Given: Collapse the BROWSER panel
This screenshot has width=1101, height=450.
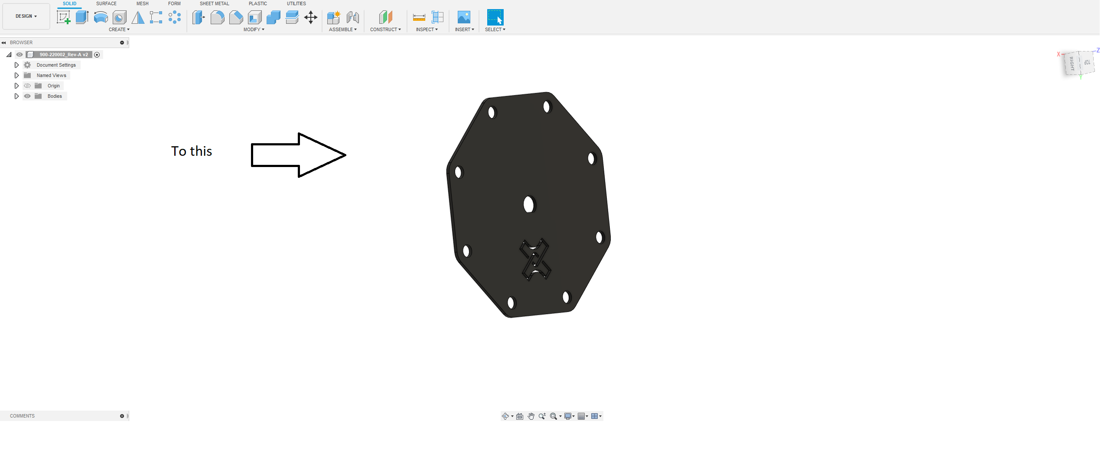Looking at the screenshot, I should coord(3,42).
